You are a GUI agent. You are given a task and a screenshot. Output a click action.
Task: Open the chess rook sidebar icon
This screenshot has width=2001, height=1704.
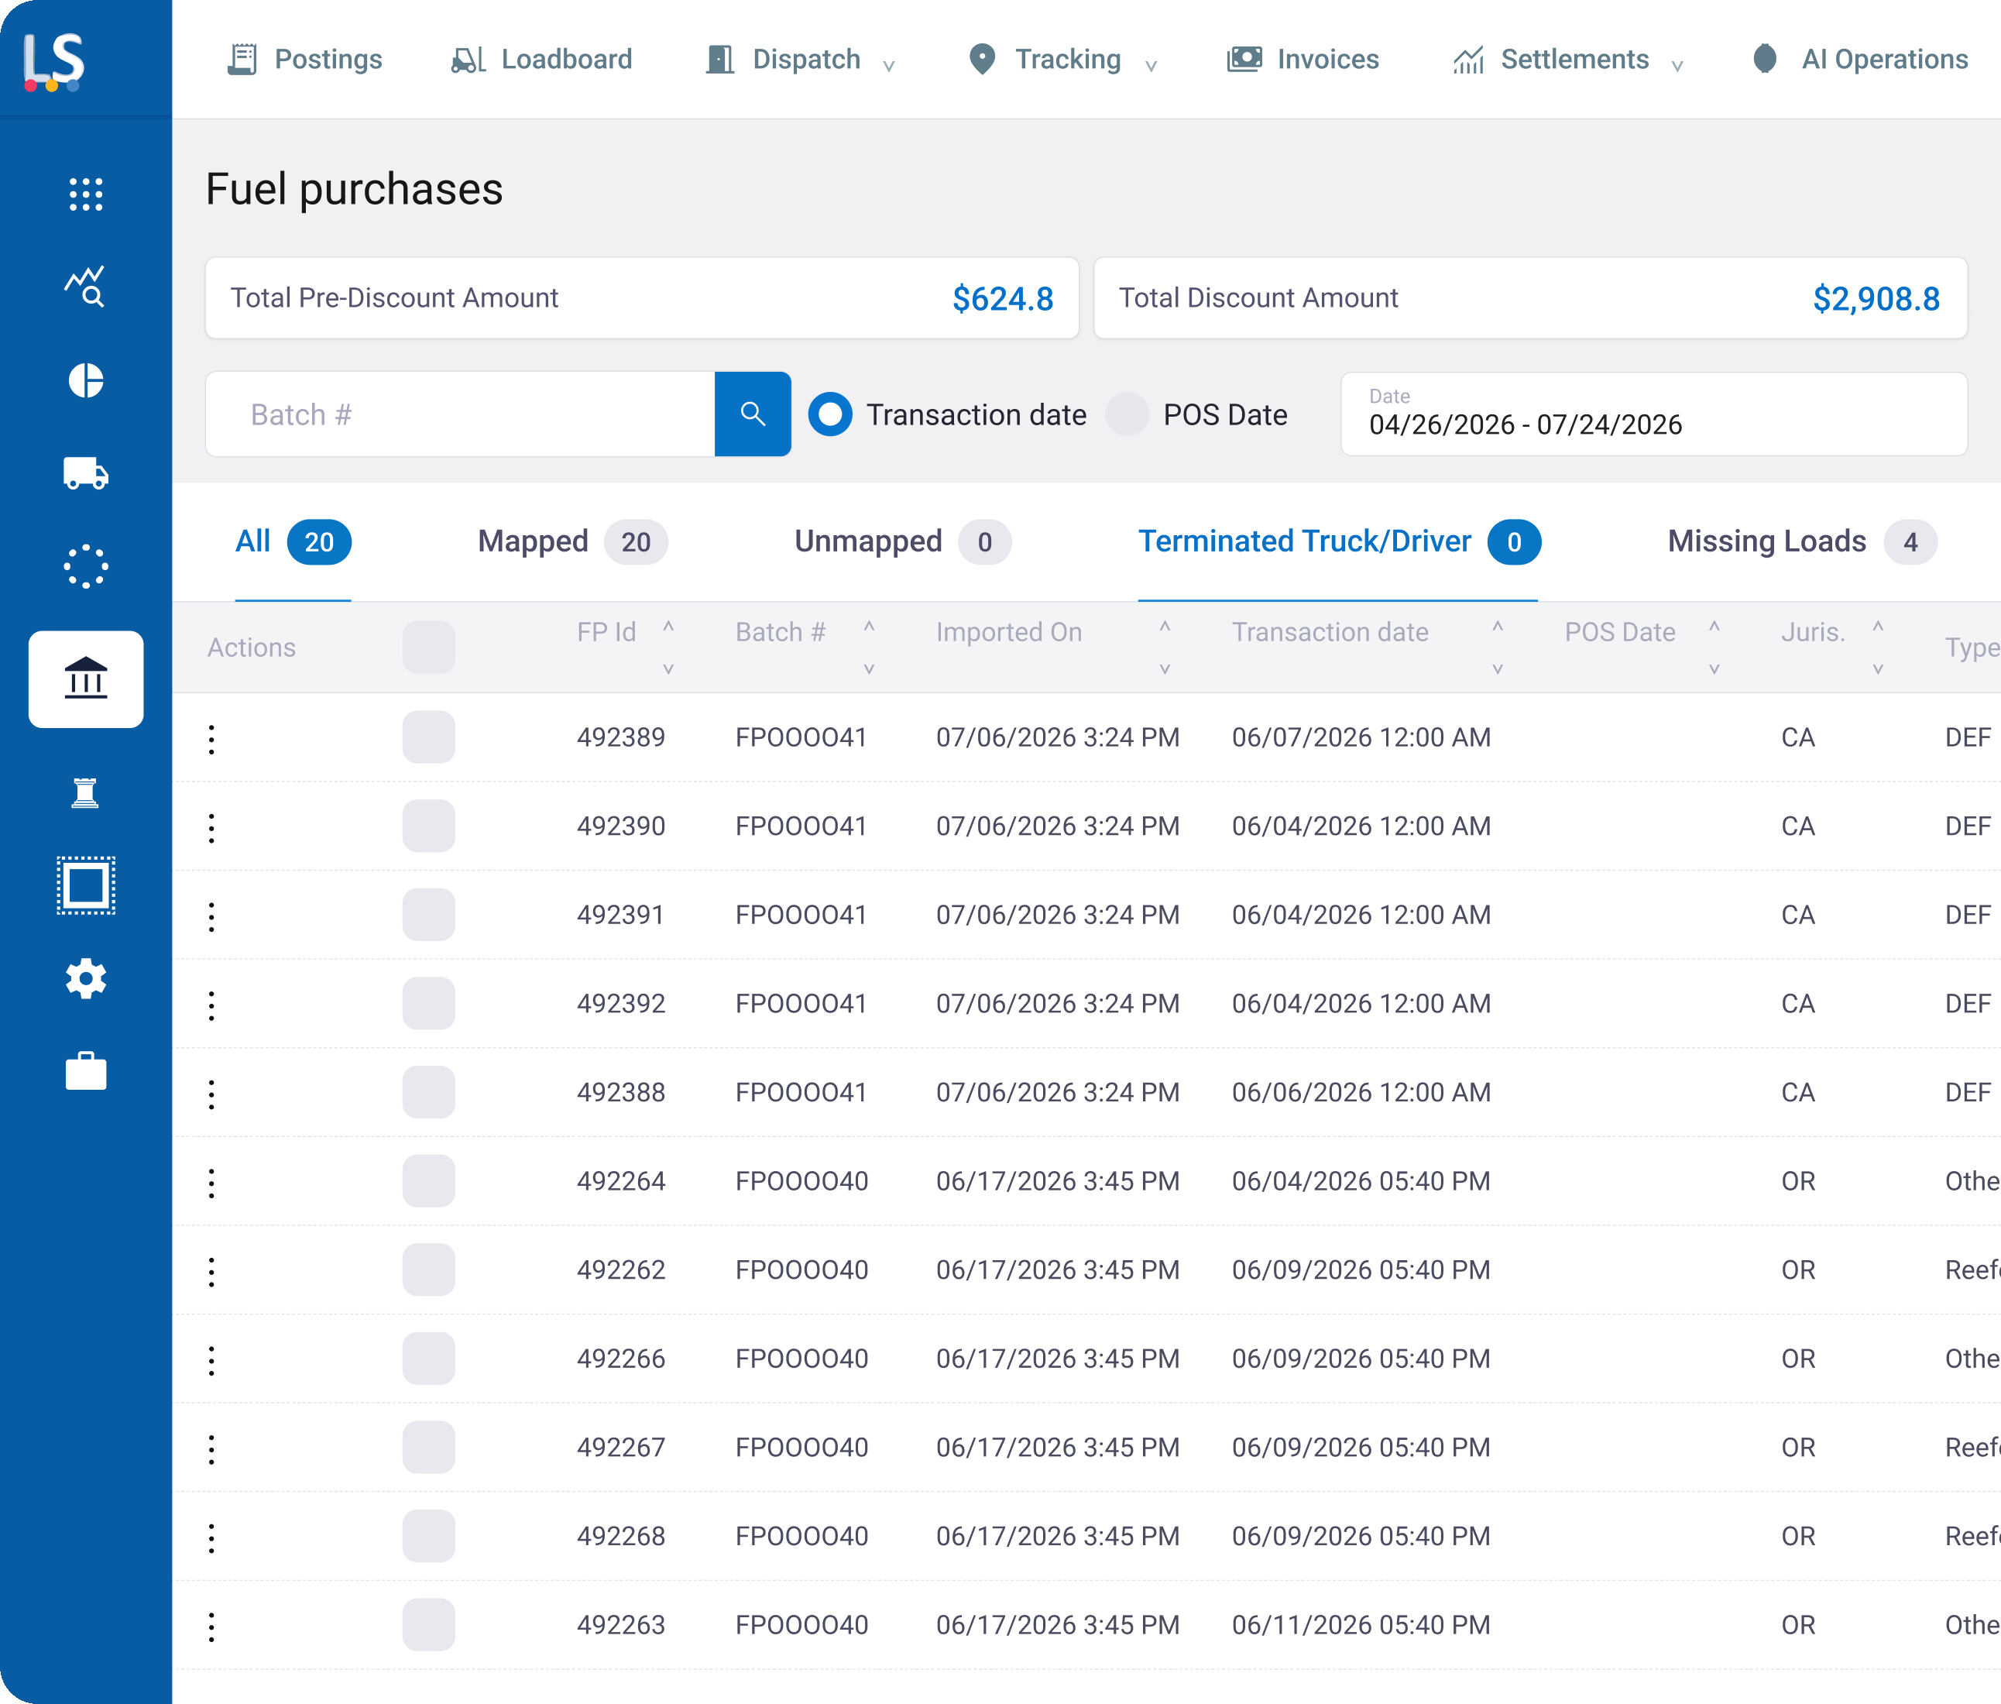pyautogui.click(x=86, y=793)
